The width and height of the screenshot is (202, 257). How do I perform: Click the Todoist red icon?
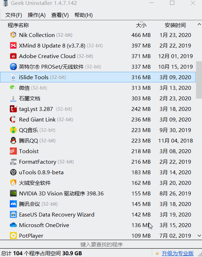pyautogui.click(x=13, y=151)
